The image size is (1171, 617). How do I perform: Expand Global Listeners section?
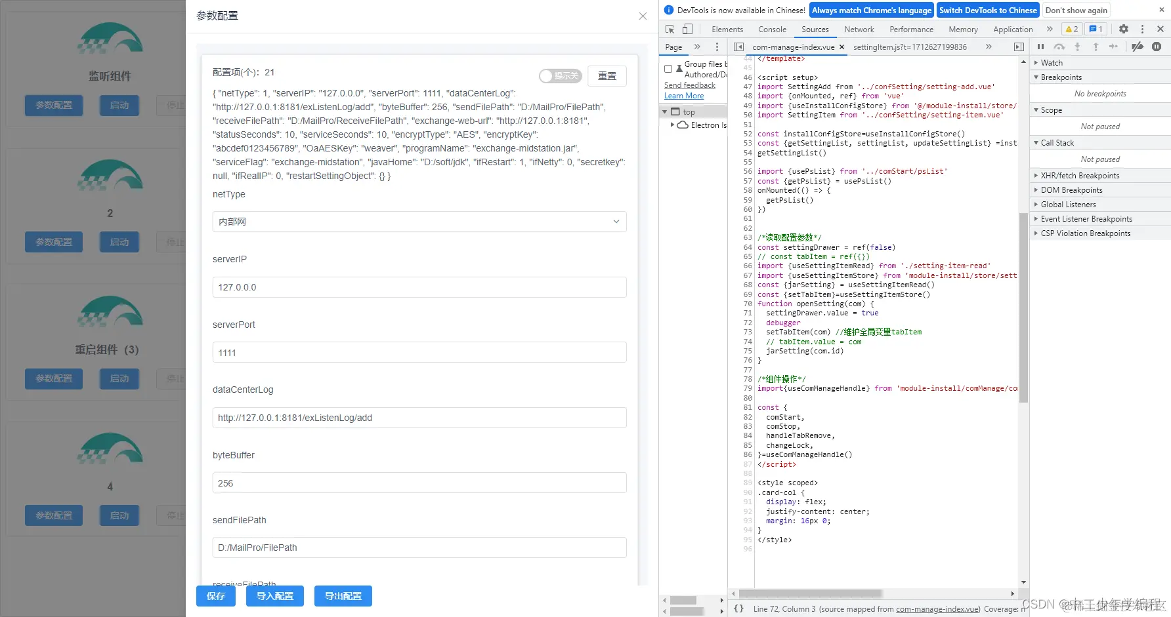(x=1100, y=205)
